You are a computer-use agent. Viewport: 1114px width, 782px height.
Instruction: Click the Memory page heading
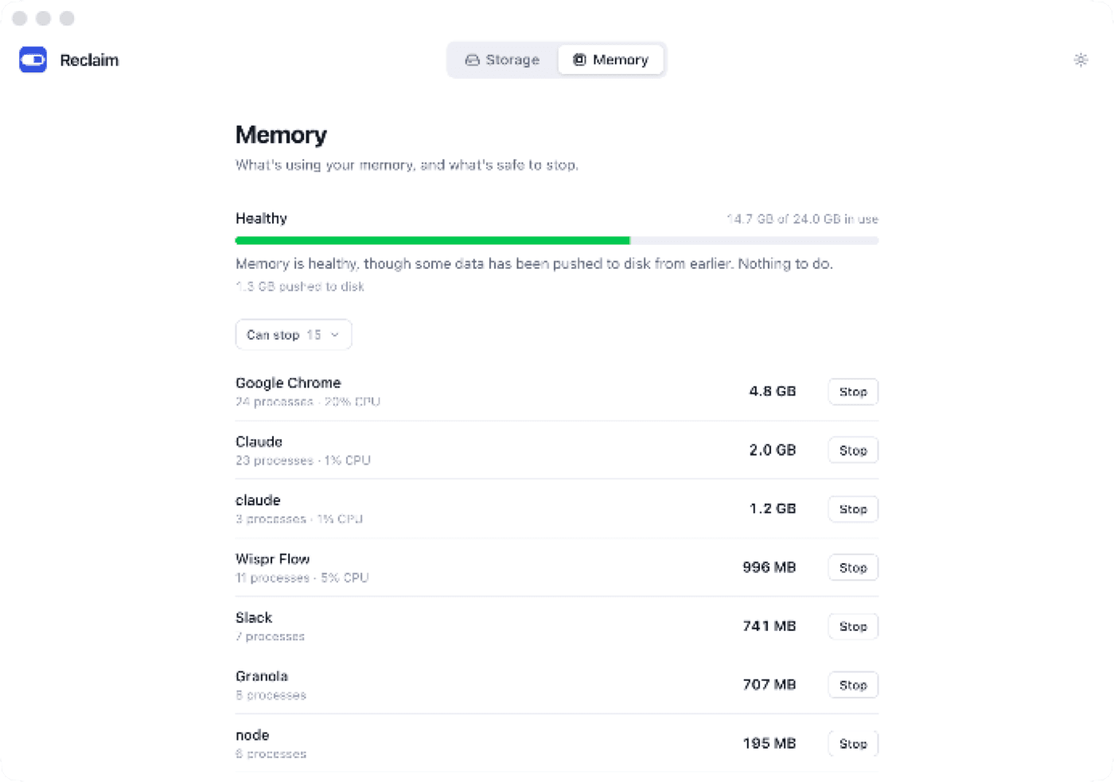[x=281, y=134]
